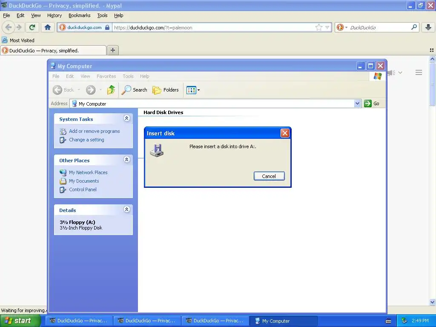The width and height of the screenshot is (436, 327).
Task: Collapse the System Tasks panel
Action: pos(126,118)
